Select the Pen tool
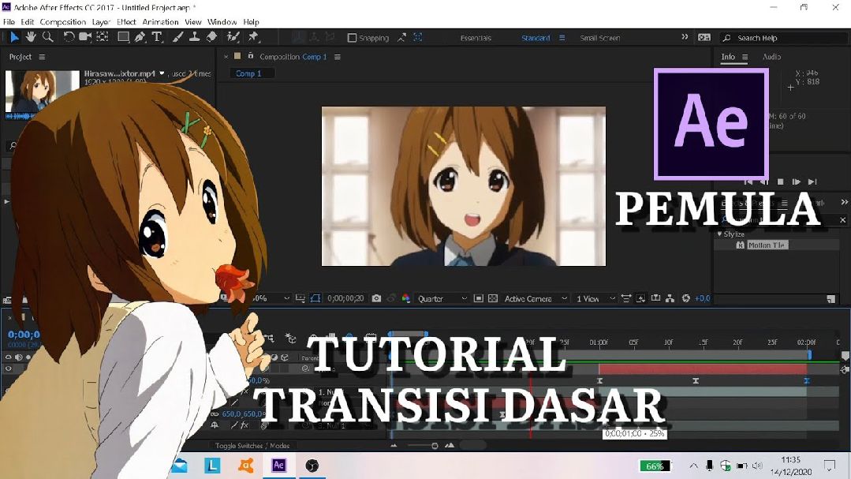Screen dimensions: 851x479 140,37
